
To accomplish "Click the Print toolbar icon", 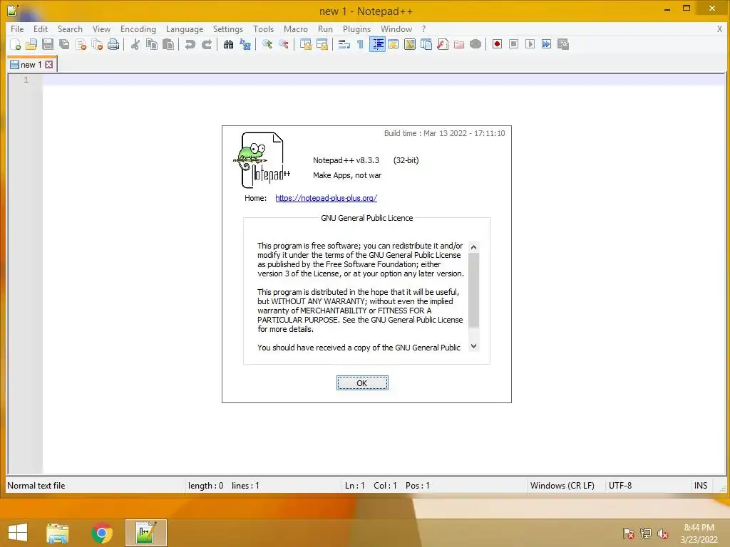I will pyautogui.click(x=113, y=45).
